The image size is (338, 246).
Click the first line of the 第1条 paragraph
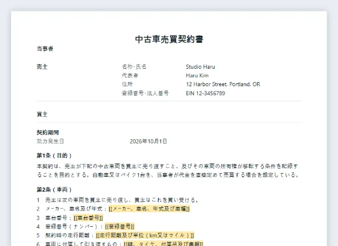click(x=168, y=166)
